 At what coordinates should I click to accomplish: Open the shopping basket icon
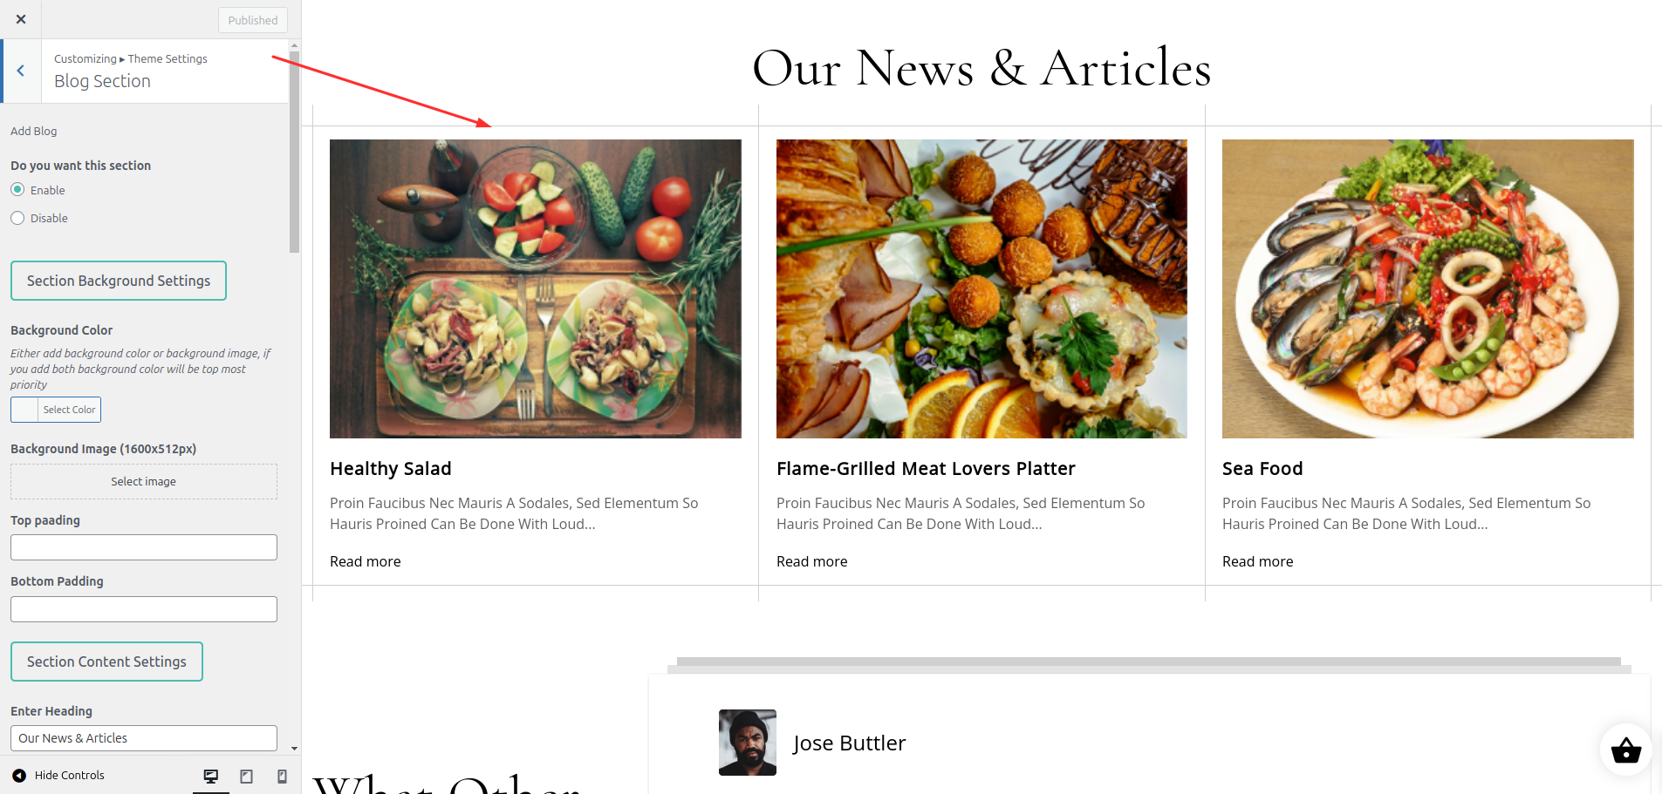[1626, 750]
